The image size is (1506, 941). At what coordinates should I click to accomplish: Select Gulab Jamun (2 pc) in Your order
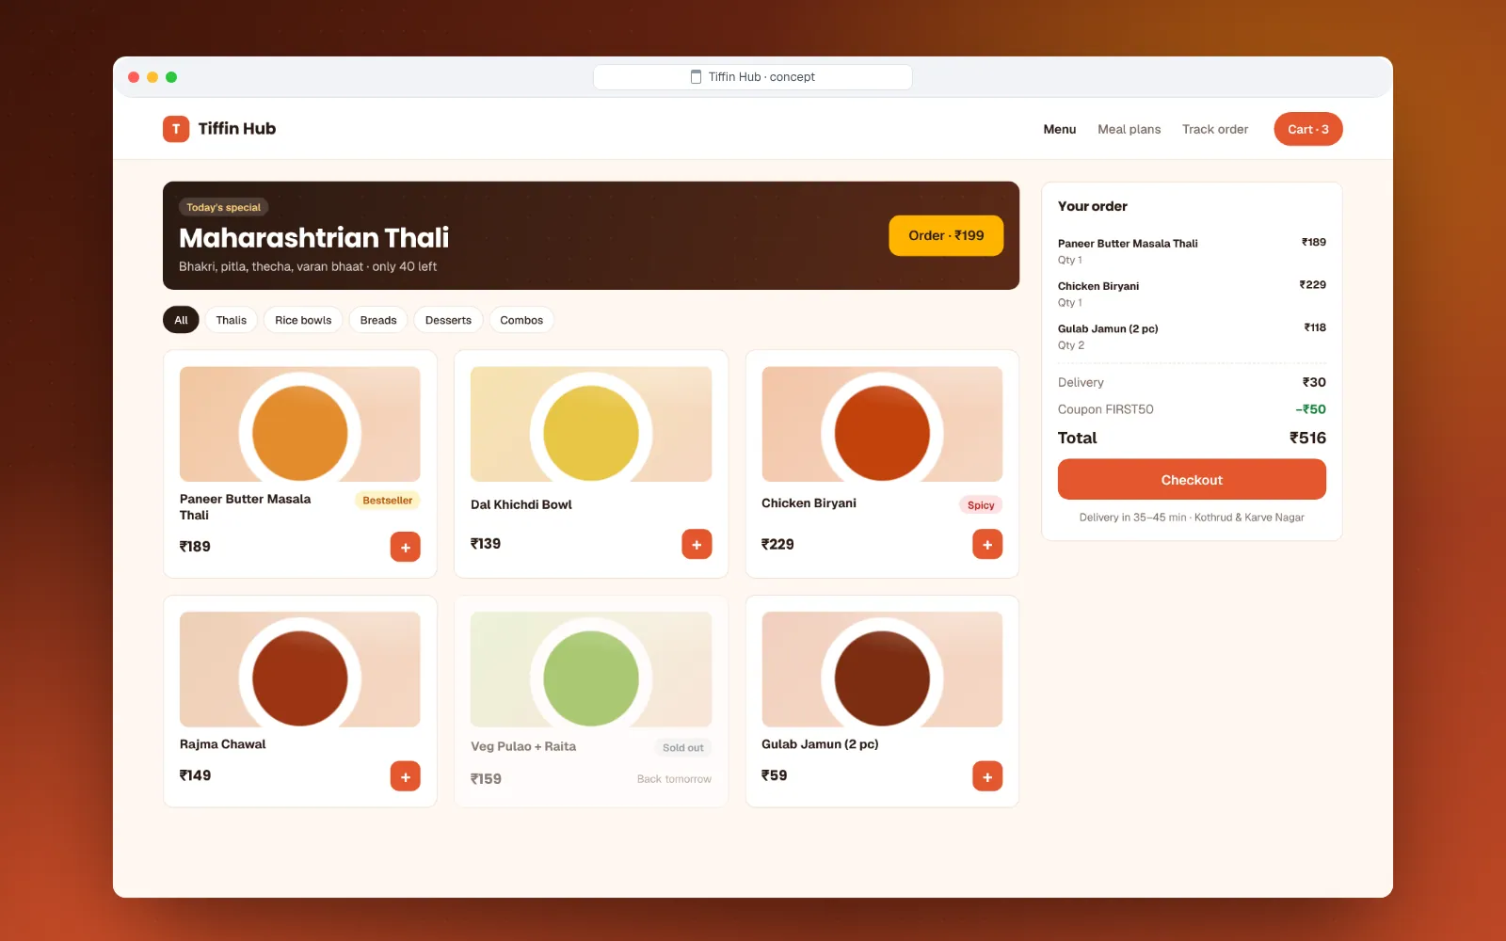coord(1192,336)
